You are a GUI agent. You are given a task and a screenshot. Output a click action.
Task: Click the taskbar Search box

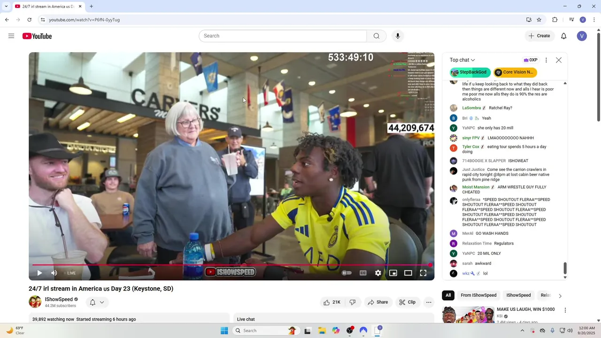pos(266,330)
